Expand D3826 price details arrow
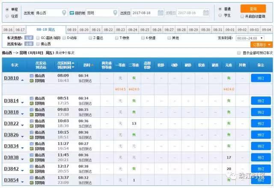This screenshot has width=274, height=188. coord(22,137)
